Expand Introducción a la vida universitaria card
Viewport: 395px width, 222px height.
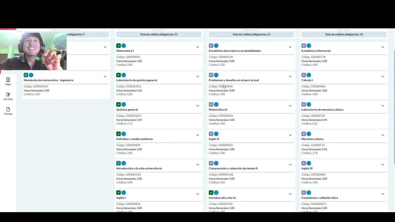click(197, 165)
